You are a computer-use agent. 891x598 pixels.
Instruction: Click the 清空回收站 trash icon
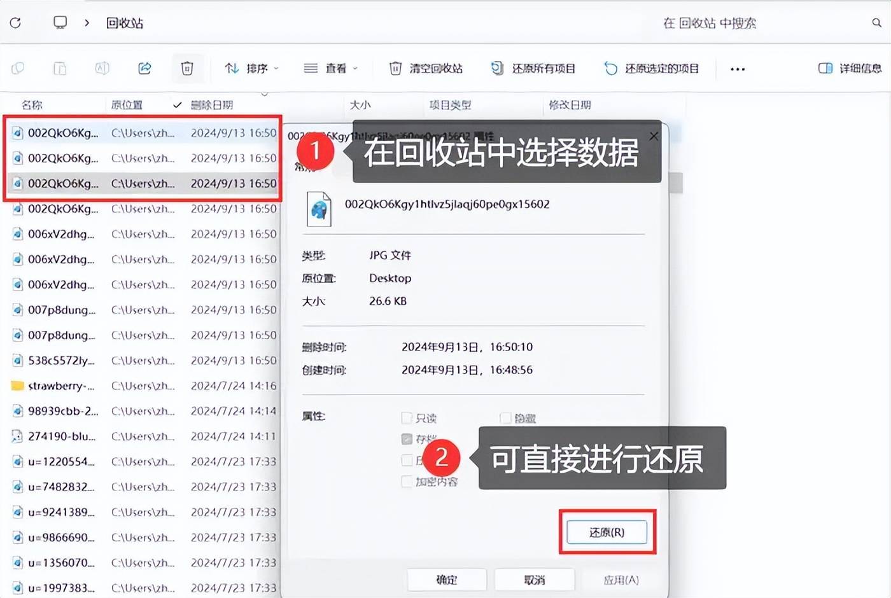(x=395, y=68)
